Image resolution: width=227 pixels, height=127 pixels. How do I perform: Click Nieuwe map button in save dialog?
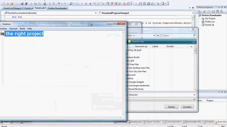pos(136,42)
